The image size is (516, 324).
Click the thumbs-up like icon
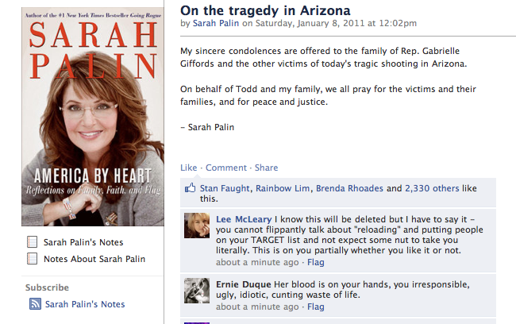click(191, 188)
